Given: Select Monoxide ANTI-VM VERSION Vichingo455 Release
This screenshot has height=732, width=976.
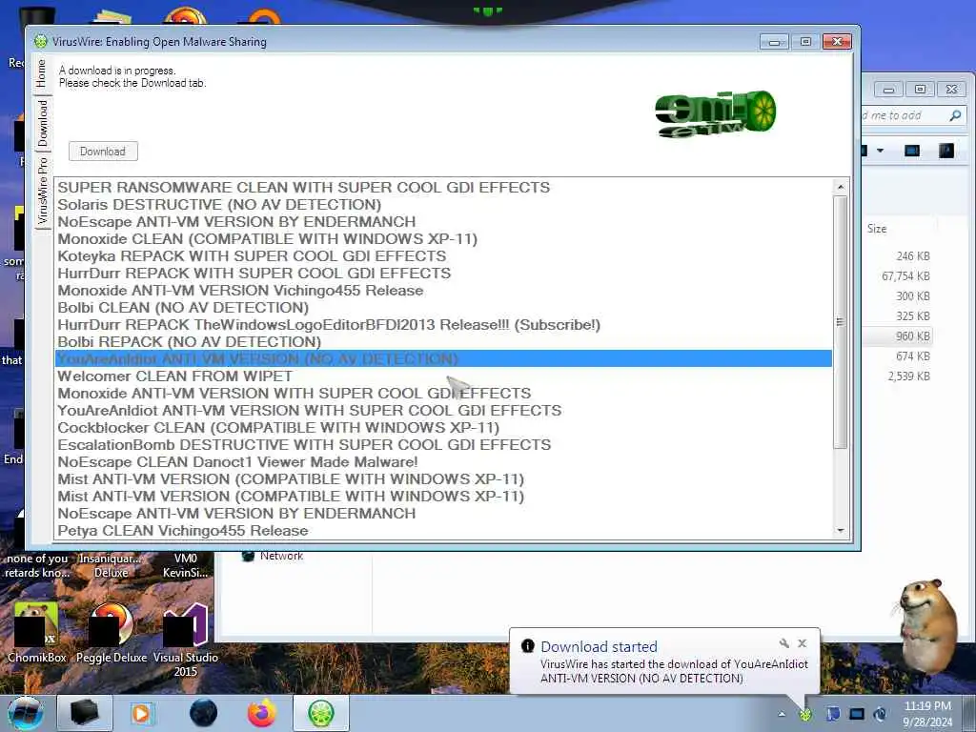Looking at the screenshot, I should (x=443, y=291).
